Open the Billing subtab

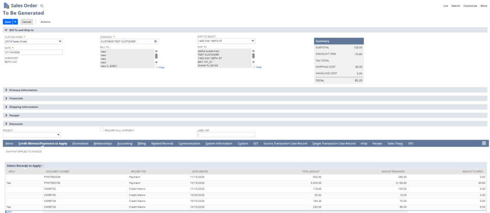(x=142, y=143)
